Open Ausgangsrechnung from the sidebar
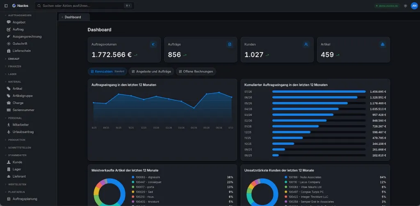 [x=27, y=36]
